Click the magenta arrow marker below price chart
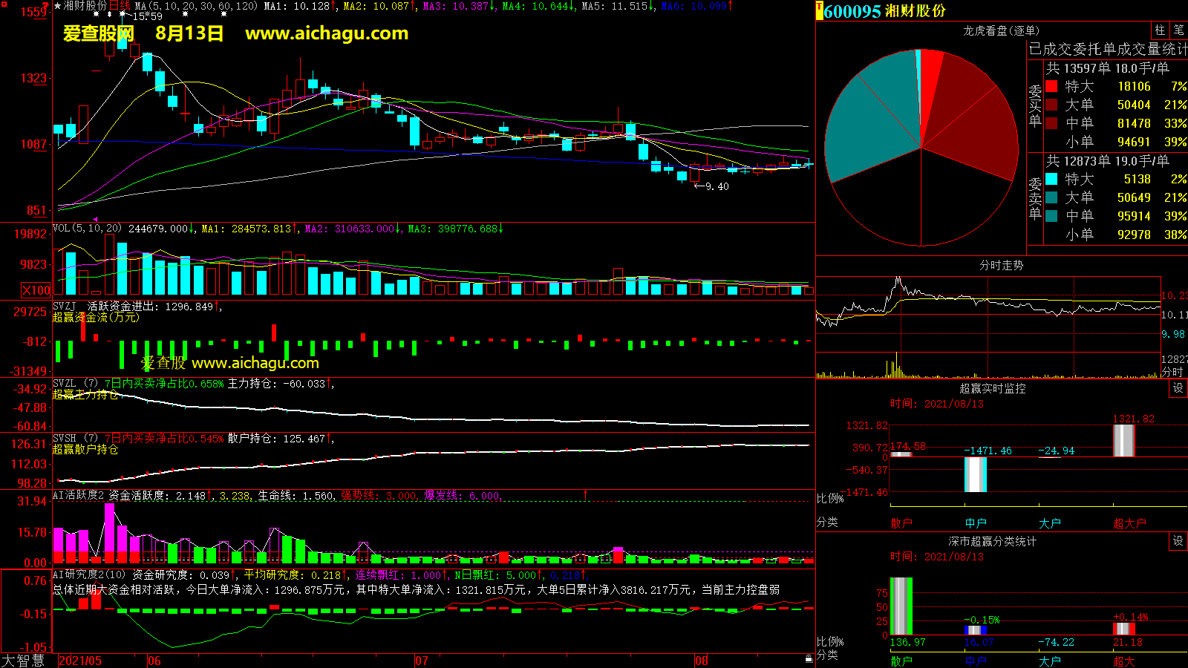The image size is (1188, 668). click(x=95, y=219)
